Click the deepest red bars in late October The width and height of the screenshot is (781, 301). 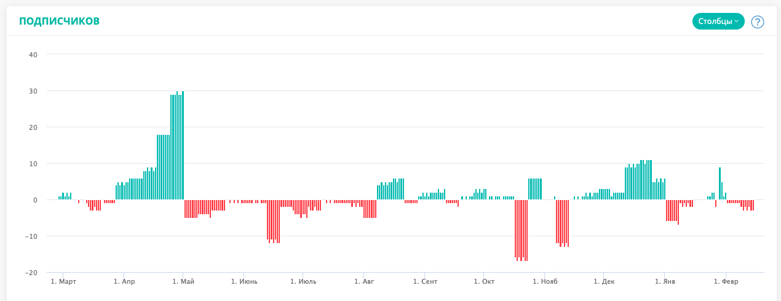(x=521, y=230)
